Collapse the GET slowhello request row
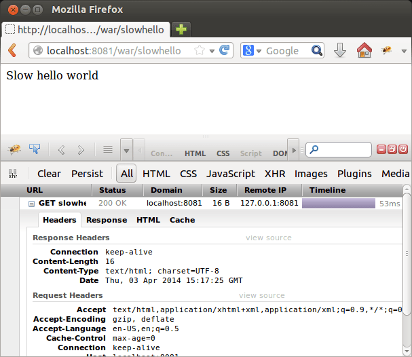The height and width of the screenshot is (357, 412). coord(32,204)
